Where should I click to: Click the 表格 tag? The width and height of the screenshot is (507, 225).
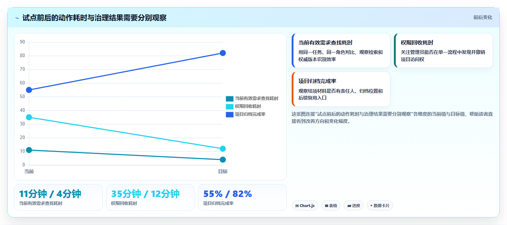pyautogui.click(x=331, y=206)
